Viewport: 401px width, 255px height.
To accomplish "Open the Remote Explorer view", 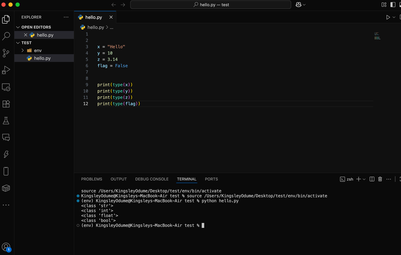I will [x=6, y=87].
